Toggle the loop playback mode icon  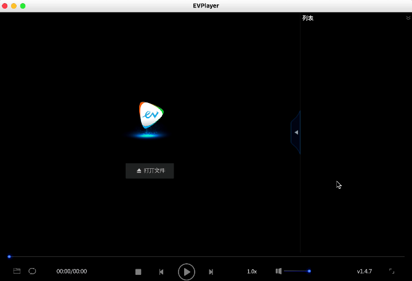pyautogui.click(x=32, y=271)
